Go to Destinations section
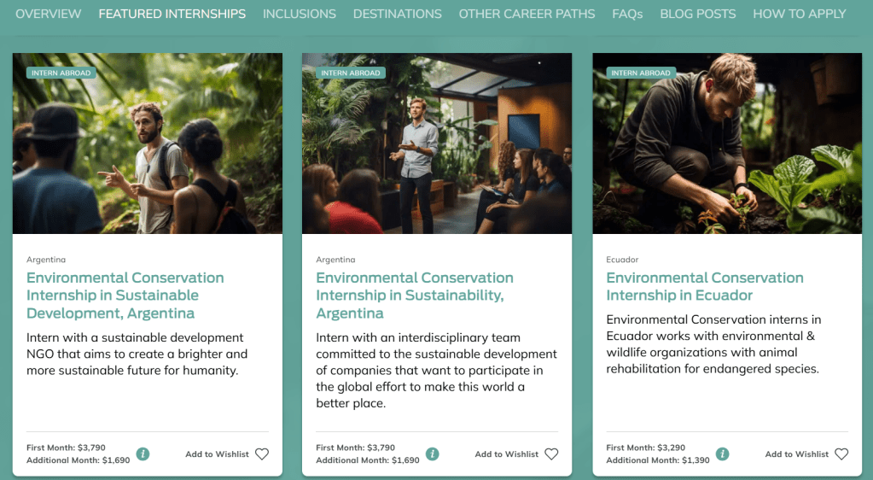Screen dimensions: 873x480 point(398,14)
